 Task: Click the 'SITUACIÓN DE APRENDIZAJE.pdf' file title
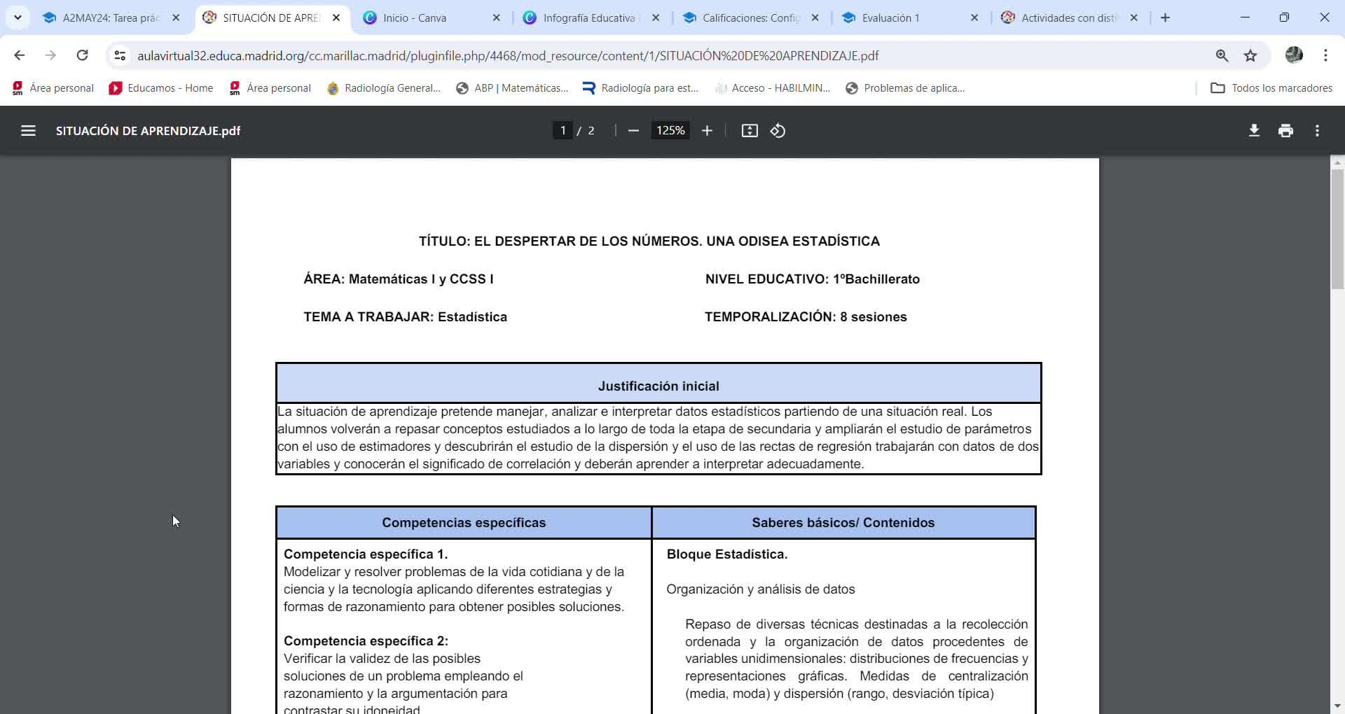tap(148, 131)
